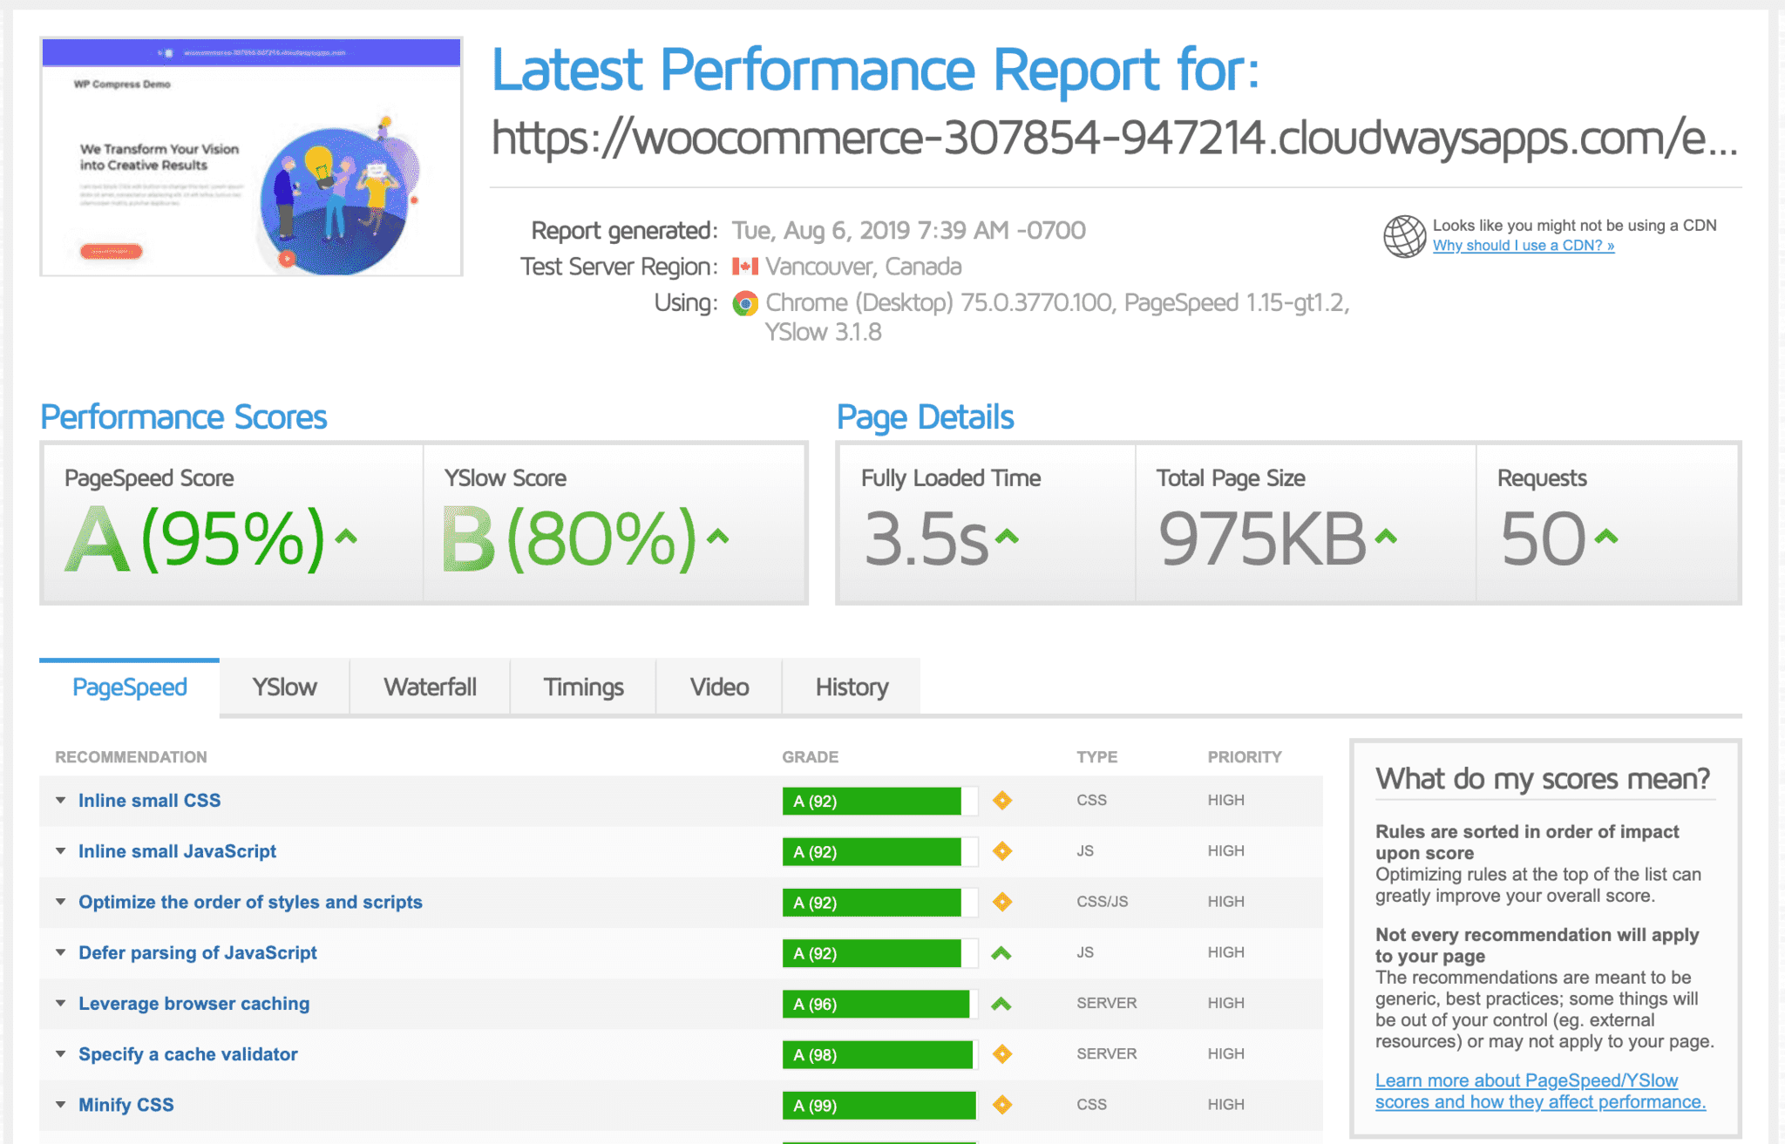The width and height of the screenshot is (1785, 1144).
Task: Click the Chrome browser icon
Action: tap(745, 303)
